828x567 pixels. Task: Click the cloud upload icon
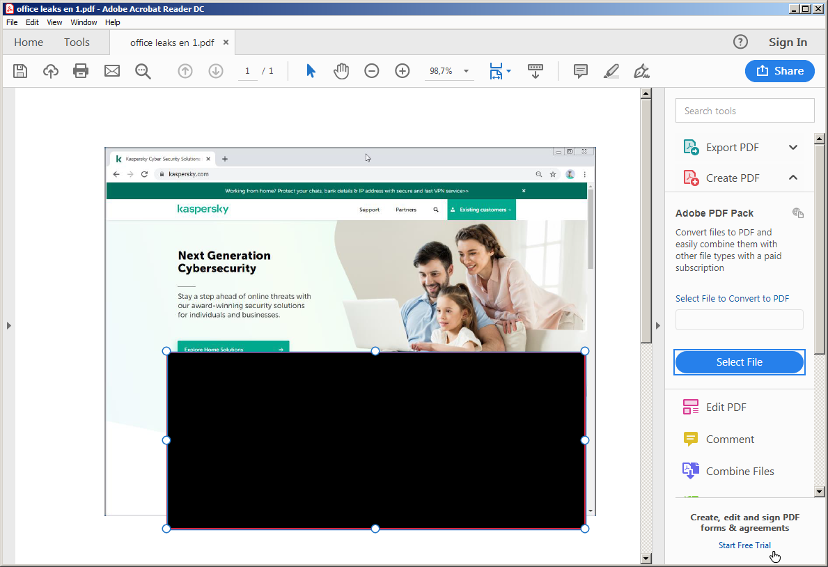[x=51, y=71]
